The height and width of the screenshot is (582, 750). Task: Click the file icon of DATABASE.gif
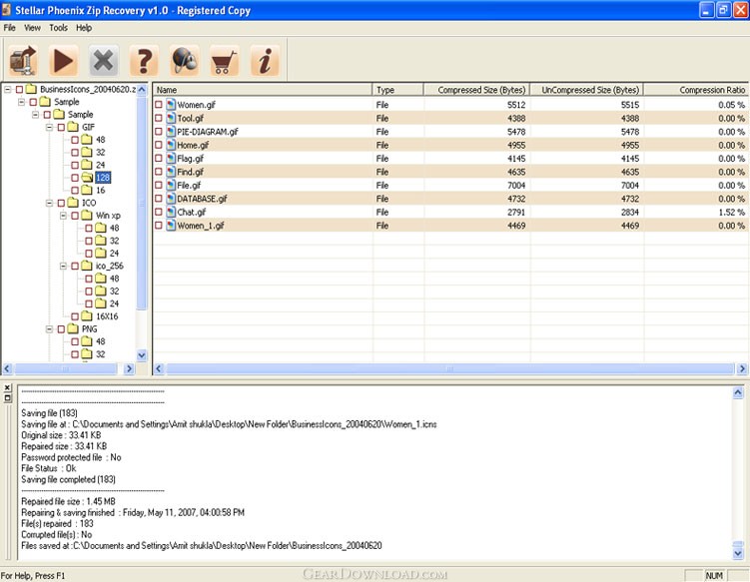171,198
